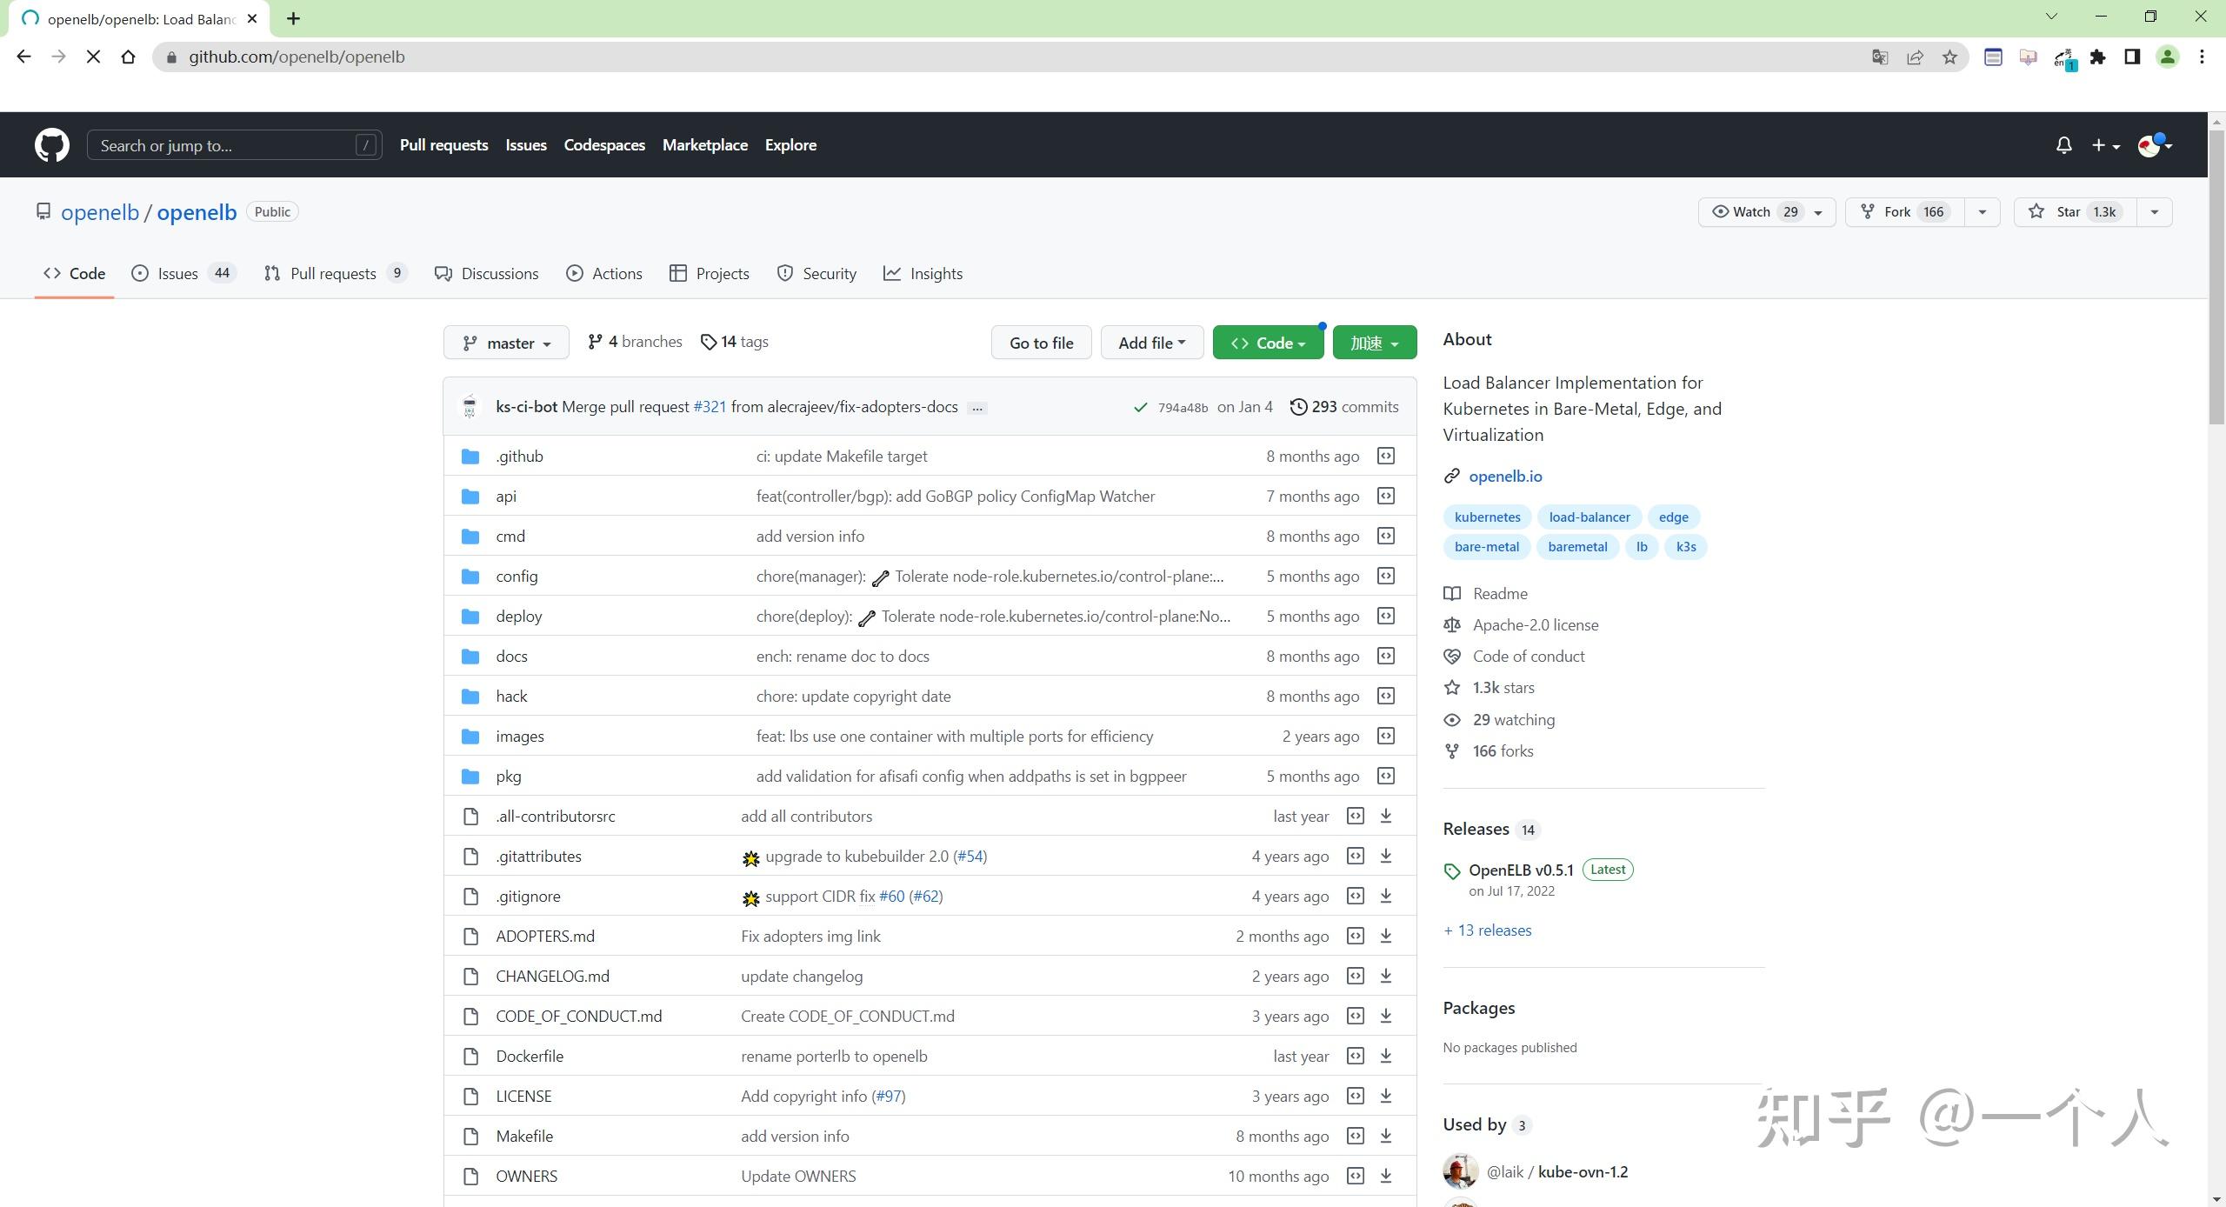Open Chrome three-dot menu

click(x=2202, y=57)
